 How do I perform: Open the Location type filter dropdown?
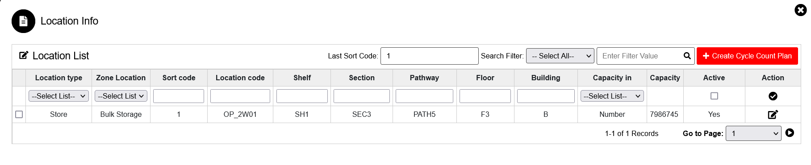click(59, 96)
